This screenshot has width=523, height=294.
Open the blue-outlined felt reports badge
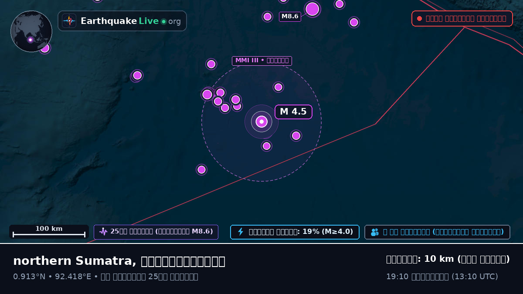coord(437,232)
